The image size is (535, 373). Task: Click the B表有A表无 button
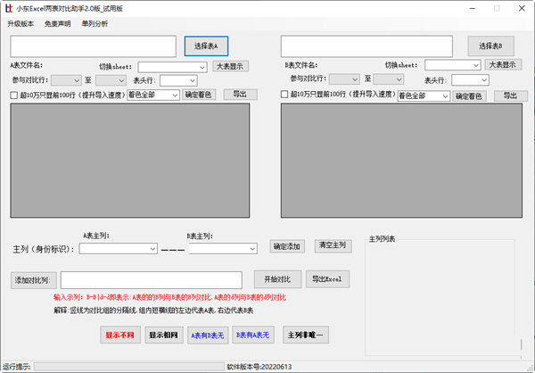pos(253,336)
